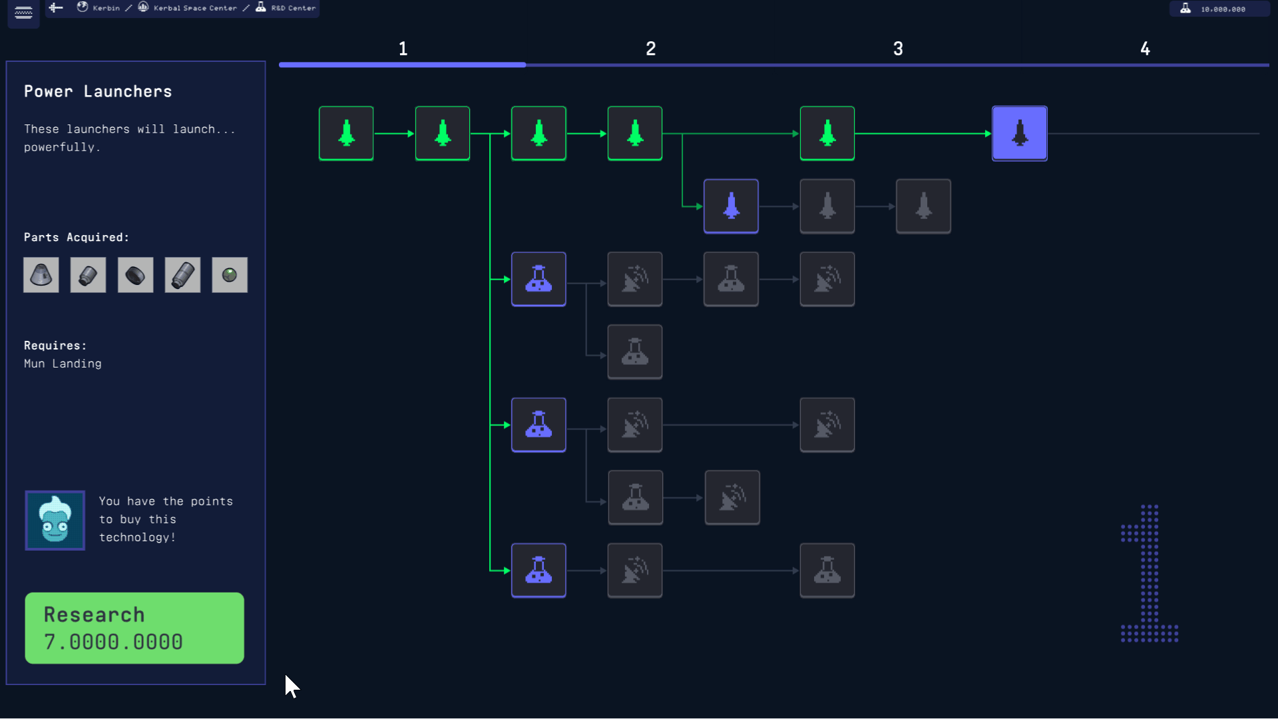The image size is (1278, 719).
Task: Select the purple rocket node in second row
Action: 731,206
